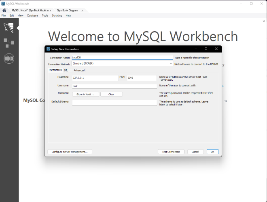Viewport: 267px width, 202px height.
Task: Switch to the SSL tab
Action: click(66, 70)
